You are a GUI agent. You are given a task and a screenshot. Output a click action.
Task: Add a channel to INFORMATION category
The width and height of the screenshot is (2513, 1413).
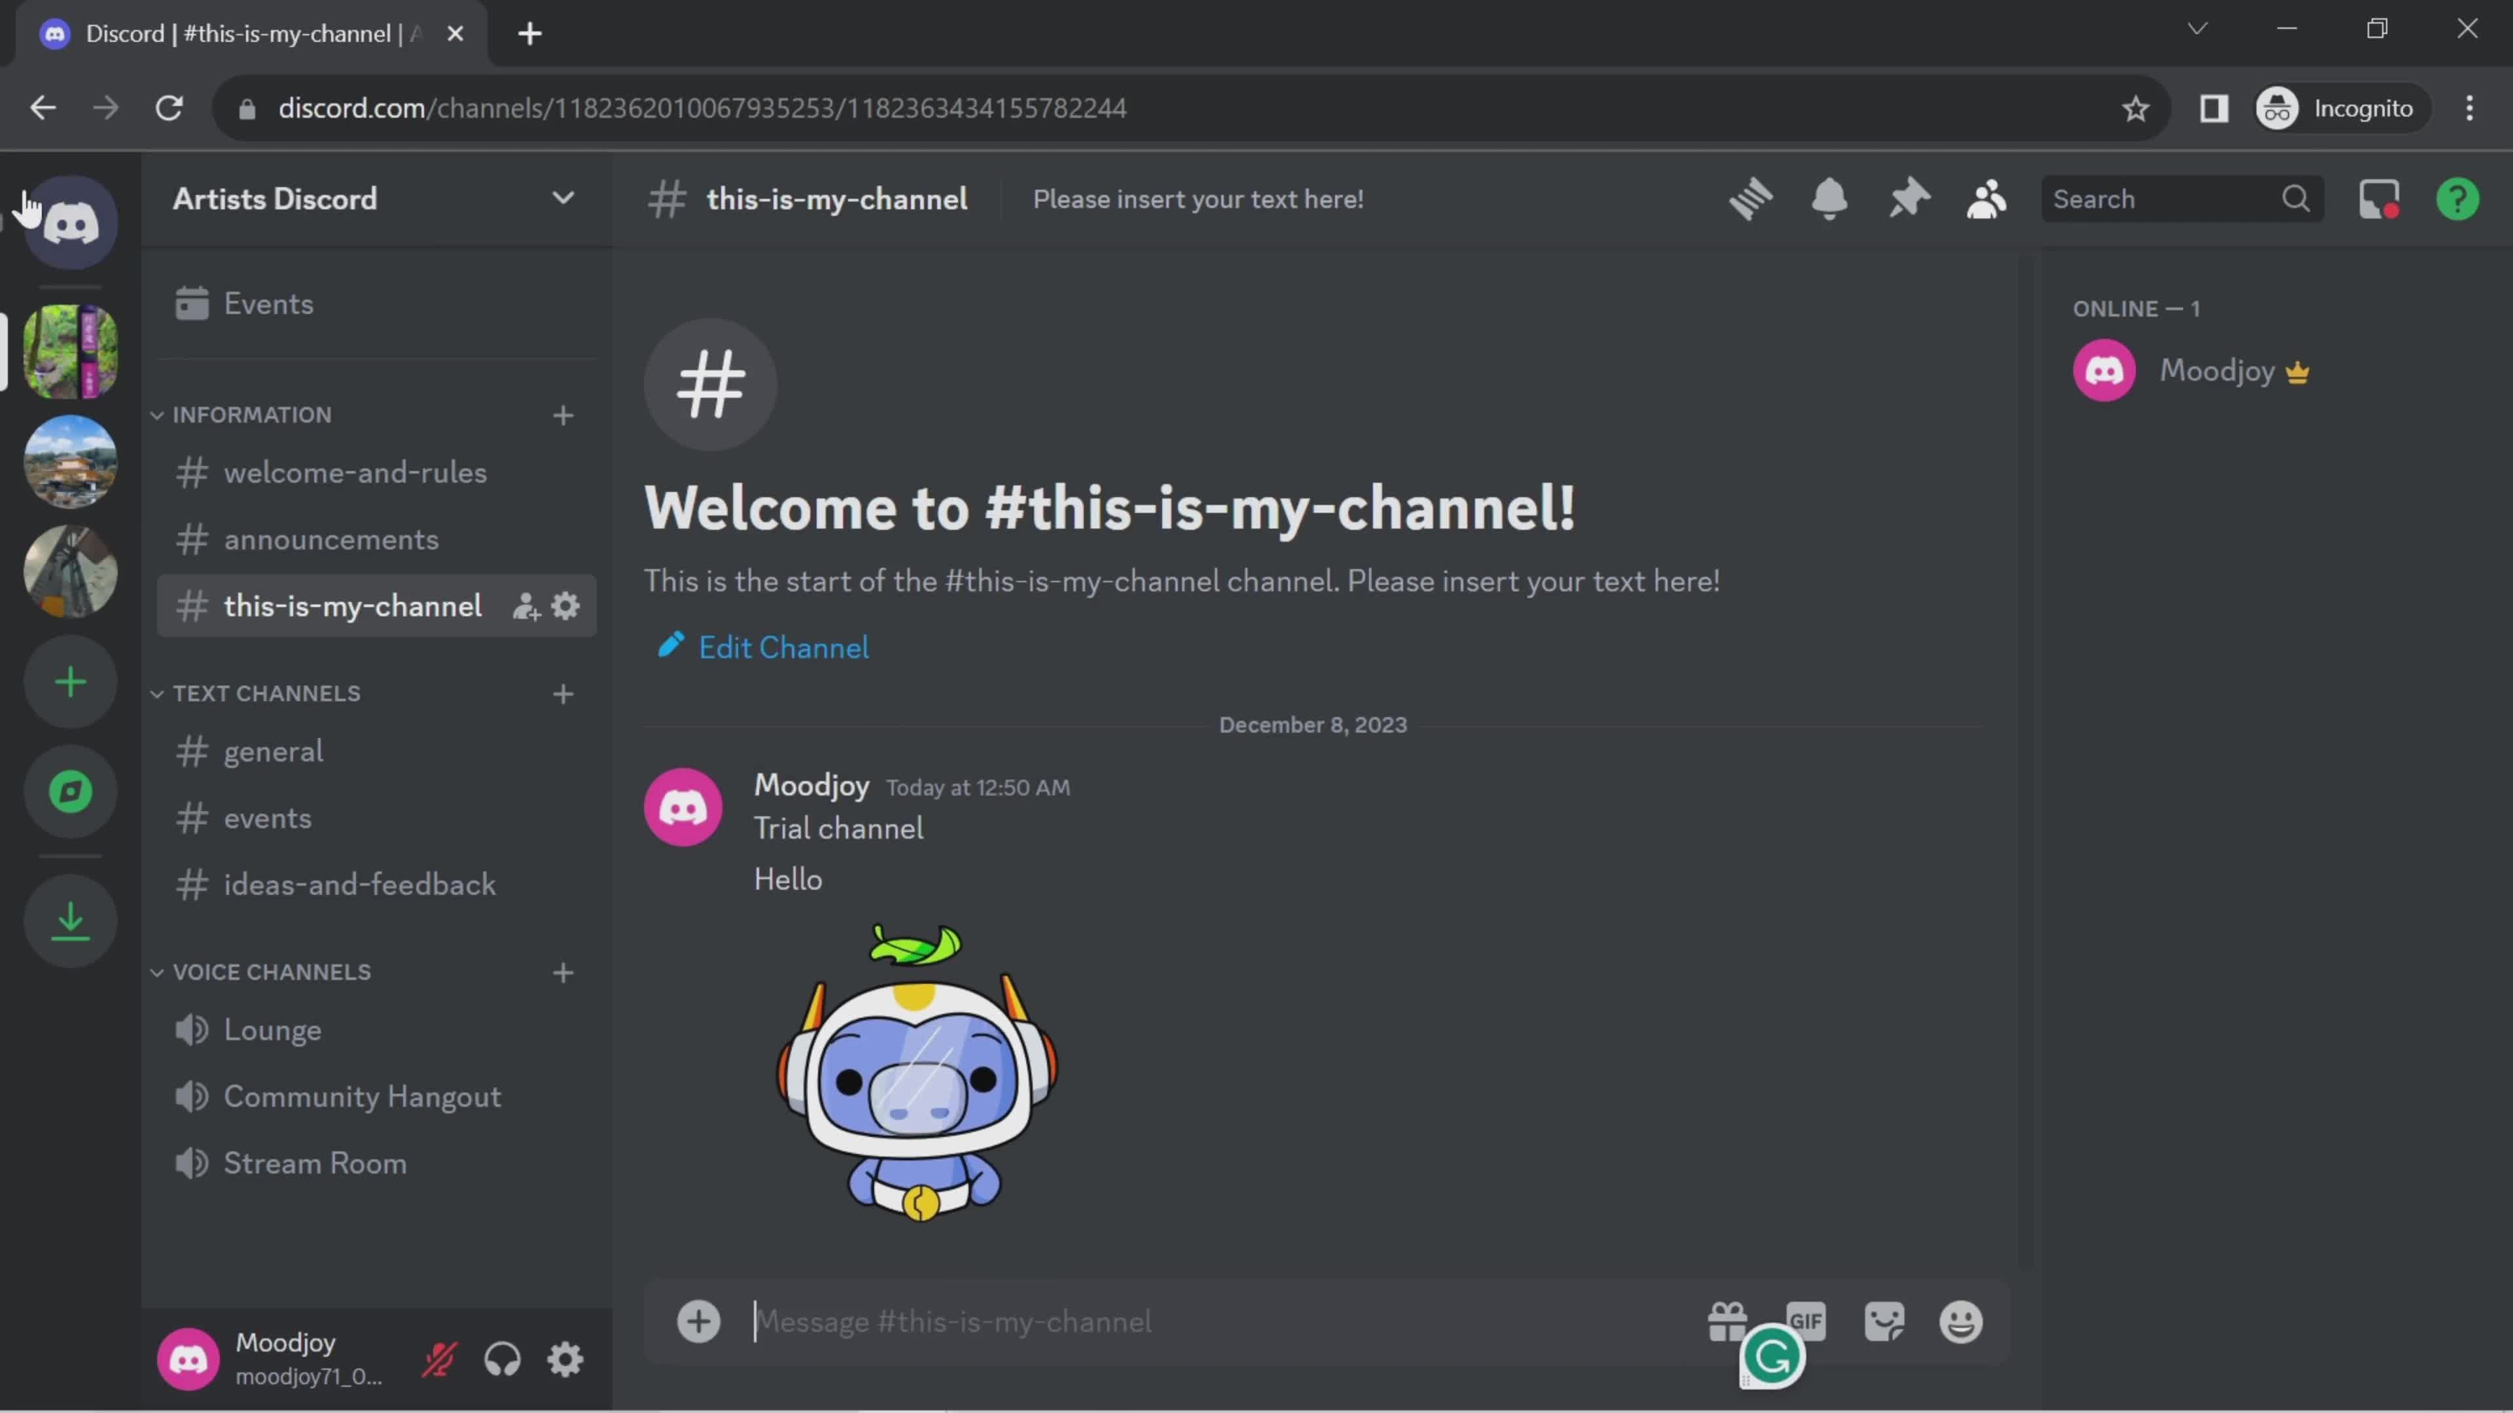coord(563,415)
